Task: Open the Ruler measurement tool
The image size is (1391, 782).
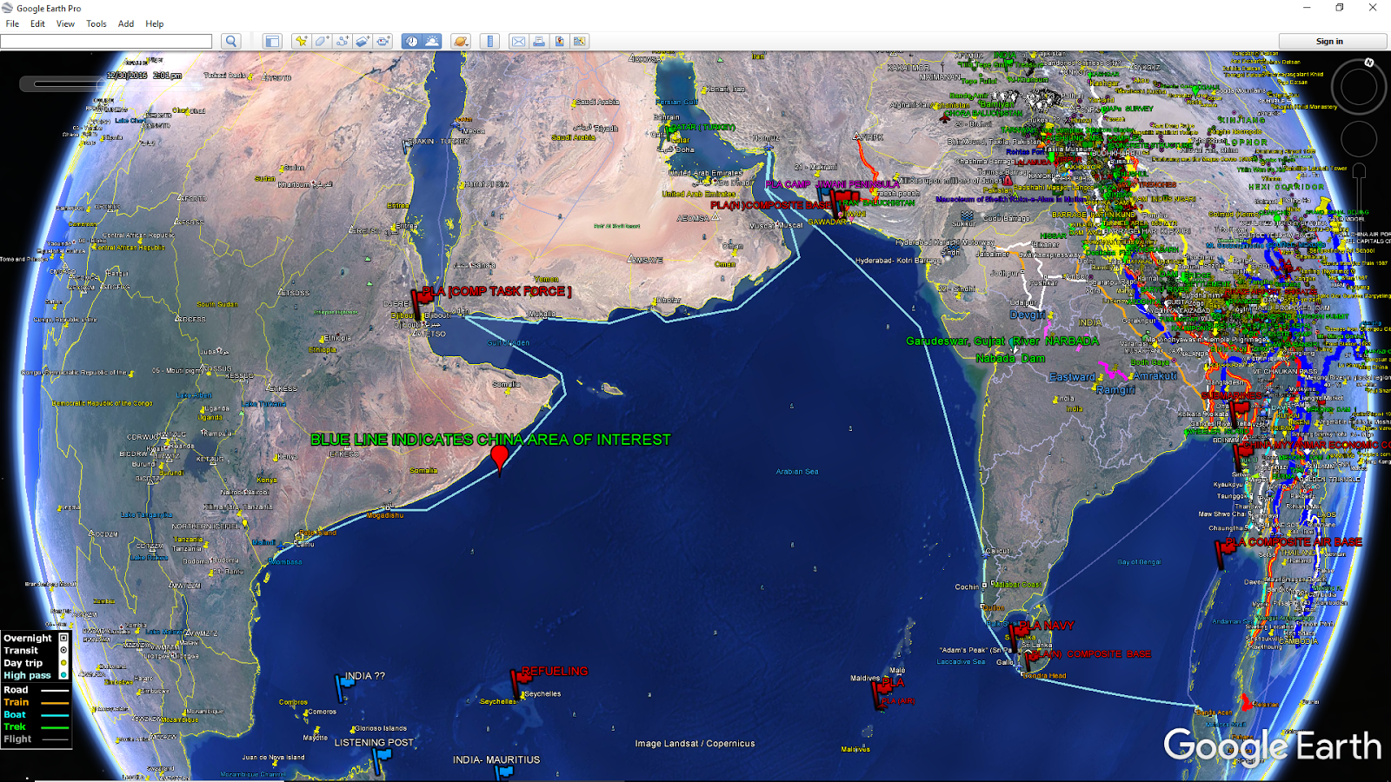Action: point(489,41)
